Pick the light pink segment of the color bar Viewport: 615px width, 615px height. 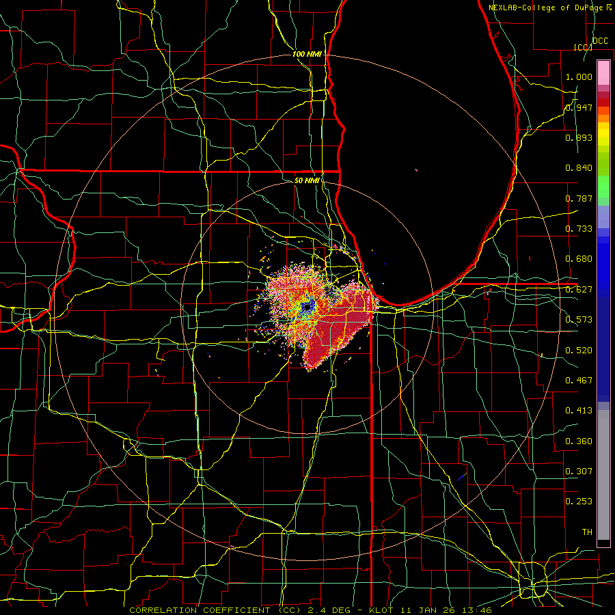point(603,72)
